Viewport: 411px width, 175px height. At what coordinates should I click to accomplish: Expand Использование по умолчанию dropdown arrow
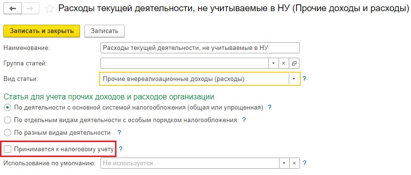(x=284, y=163)
